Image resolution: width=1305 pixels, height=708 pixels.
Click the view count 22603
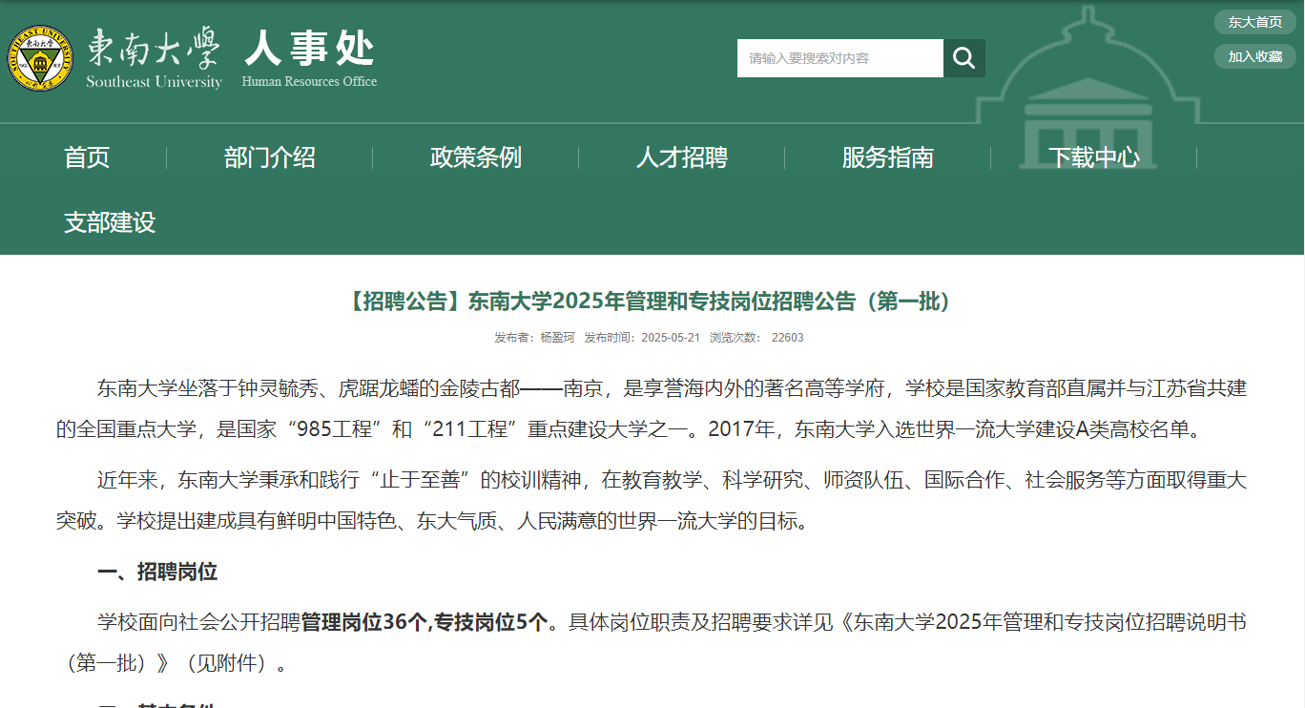788,338
